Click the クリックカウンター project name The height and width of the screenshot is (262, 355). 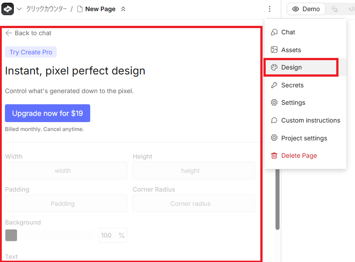[46, 9]
